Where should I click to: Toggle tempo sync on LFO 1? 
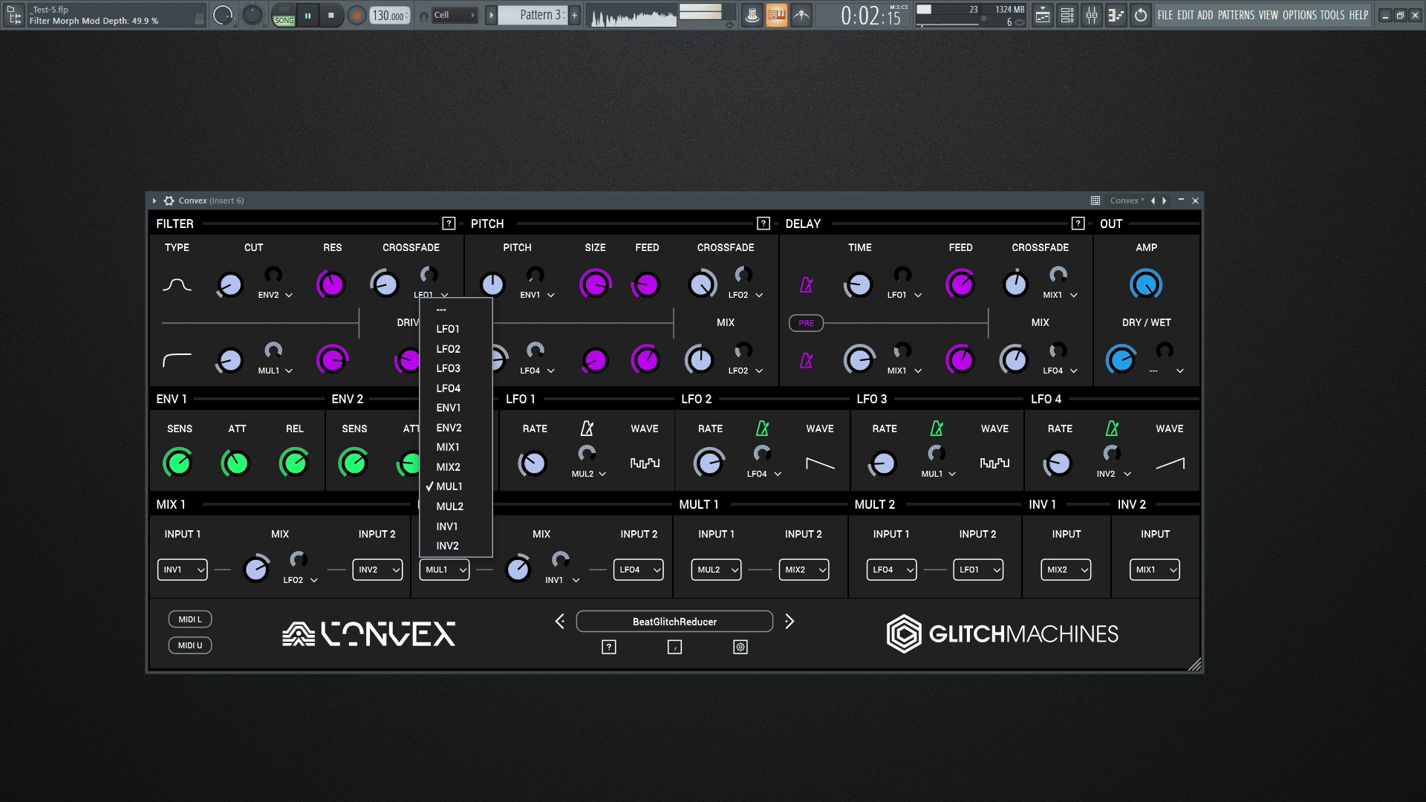(587, 428)
